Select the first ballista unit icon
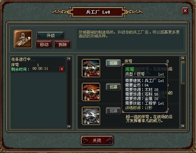 click(91, 68)
